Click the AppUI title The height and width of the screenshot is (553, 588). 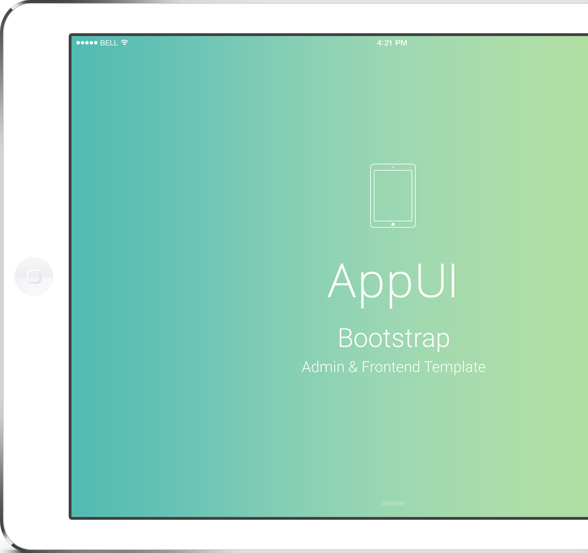pyautogui.click(x=393, y=281)
